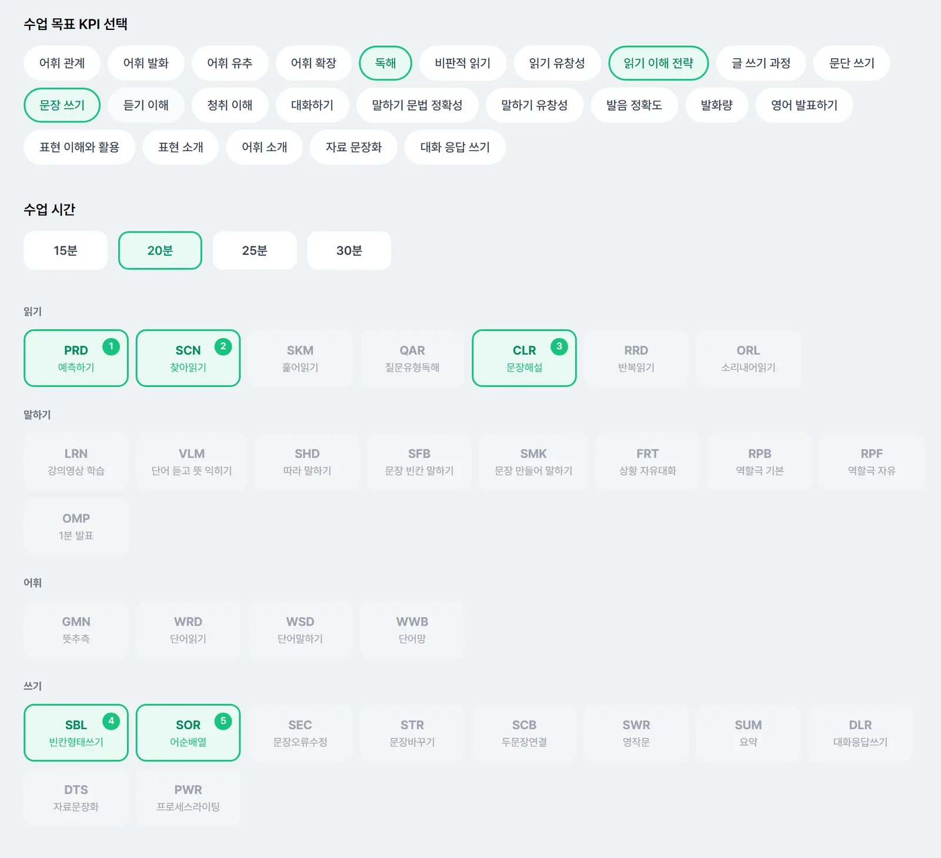Add the SHD 따라 말하기 activity

tap(307, 462)
